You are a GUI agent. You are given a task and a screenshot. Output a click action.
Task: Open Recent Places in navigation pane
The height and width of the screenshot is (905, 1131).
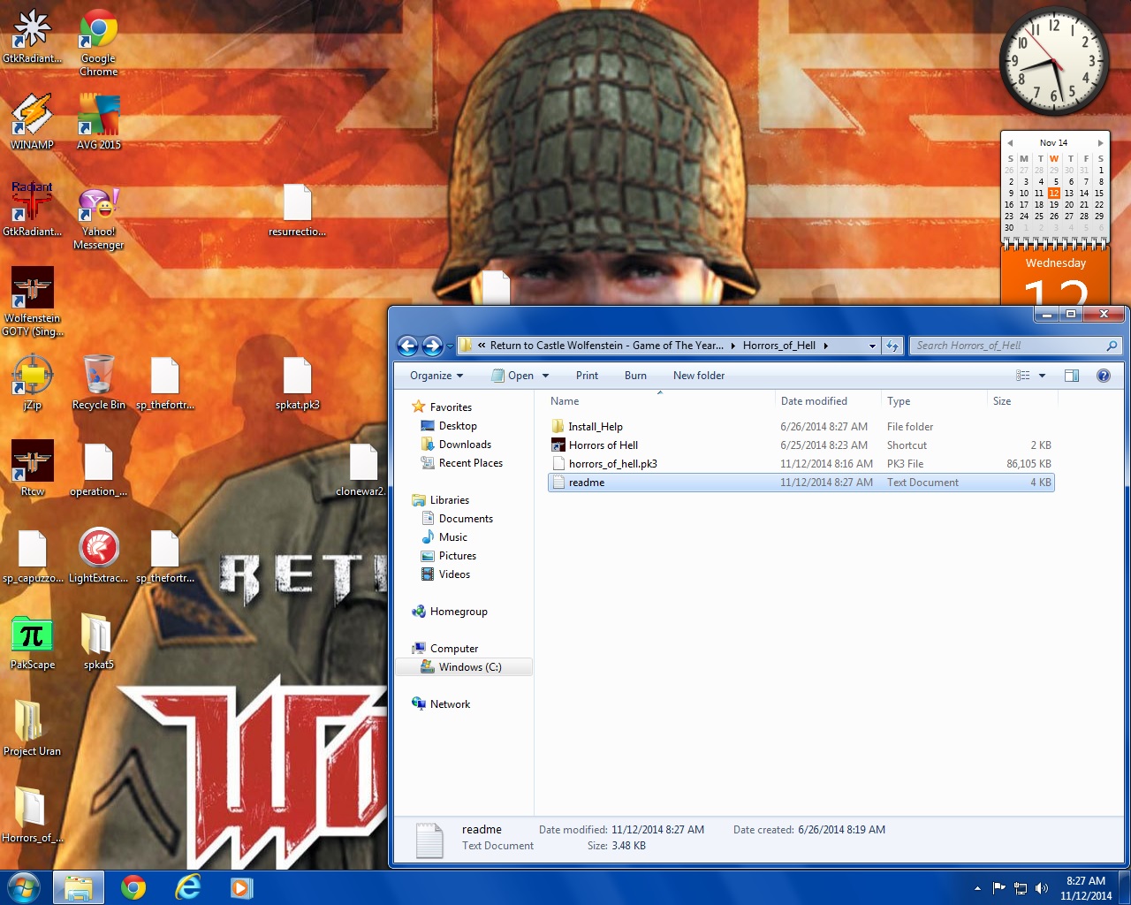tap(470, 463)
